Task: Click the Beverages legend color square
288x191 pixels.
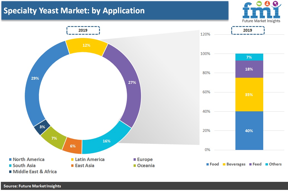Action: (224, 164)
